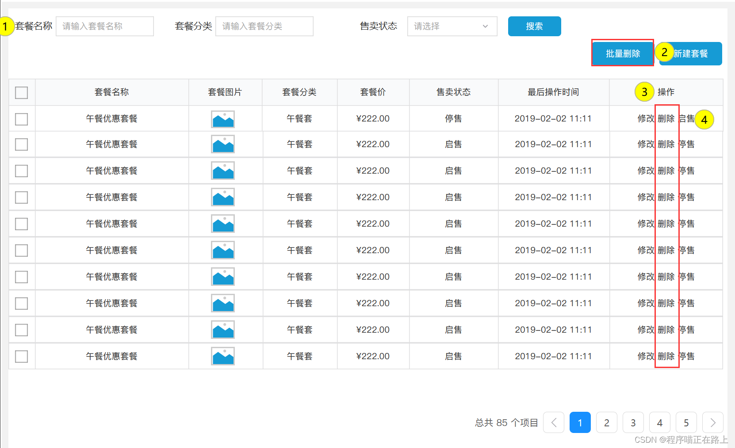The width and height of the screenshot is (735, 448).
Task: Click 修改 link in the second row
Action: coord(645,144)
